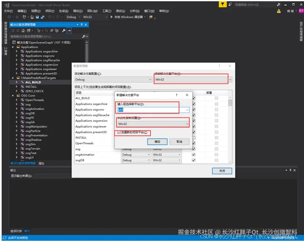
Task: Open the toolbar Debug configuration dropdown
Action: [73, 17]
